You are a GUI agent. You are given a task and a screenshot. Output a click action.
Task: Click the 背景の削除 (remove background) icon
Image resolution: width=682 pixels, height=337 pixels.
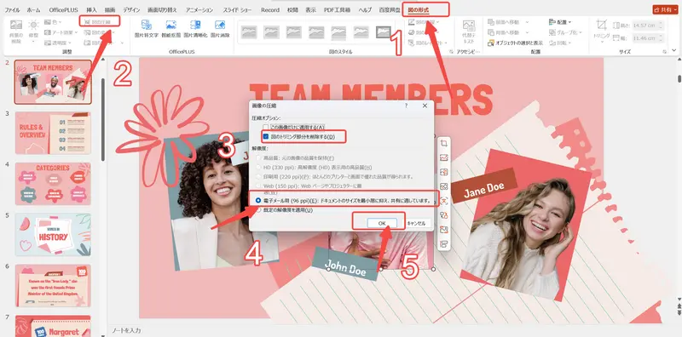(x=15, y=25)
